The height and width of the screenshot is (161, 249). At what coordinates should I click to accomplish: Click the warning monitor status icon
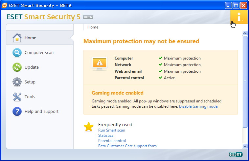99,63
